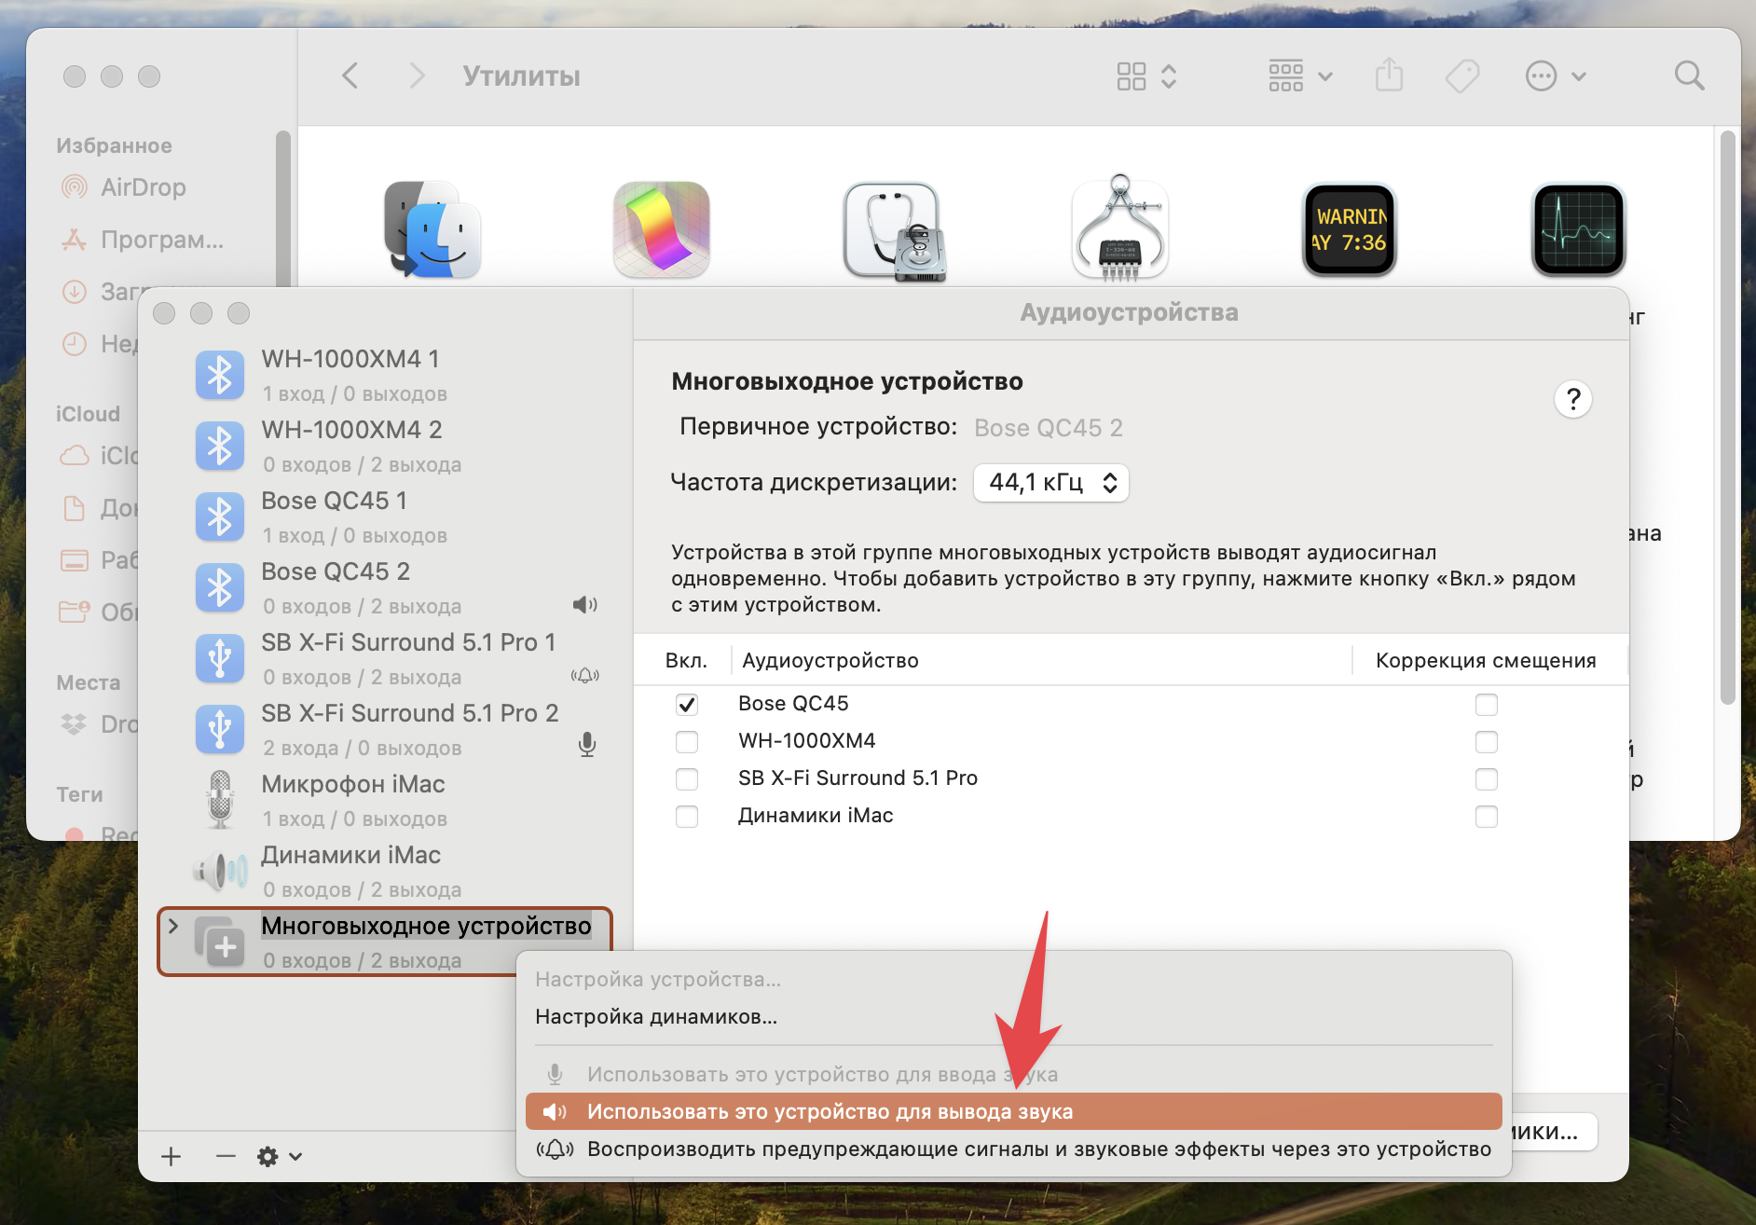The image size is (1756, 1225).
Task: Uncheck Вкл. checkbox for Bose QC45
Action: click(x=687, y=705)
